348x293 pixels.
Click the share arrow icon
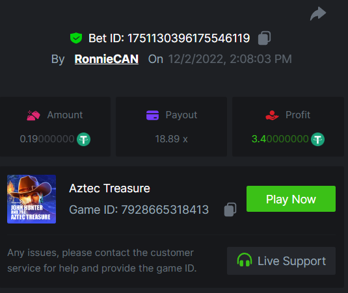pyautogui.click(x=318, y=14)
